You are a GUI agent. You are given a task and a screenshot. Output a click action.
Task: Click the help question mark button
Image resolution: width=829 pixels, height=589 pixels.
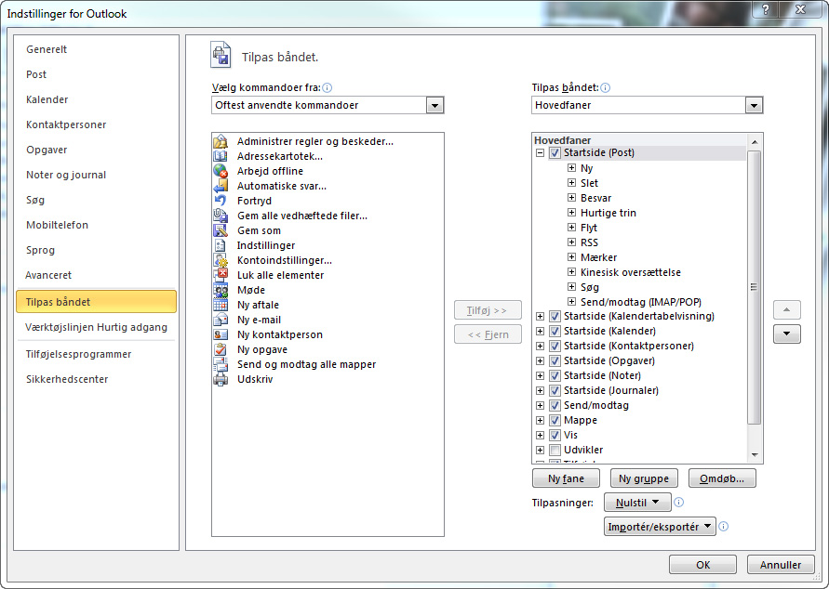point(766,9)
